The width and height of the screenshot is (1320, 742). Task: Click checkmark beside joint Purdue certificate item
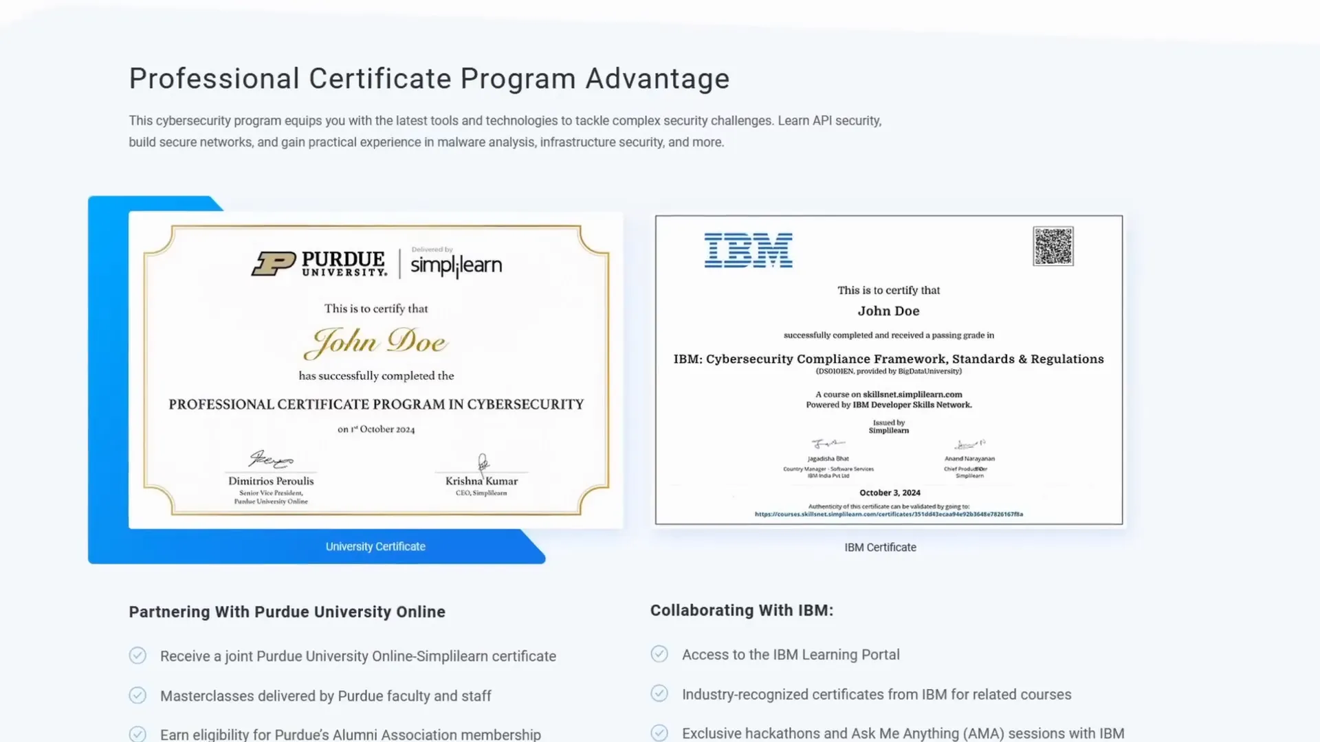(x=137, y=655)
